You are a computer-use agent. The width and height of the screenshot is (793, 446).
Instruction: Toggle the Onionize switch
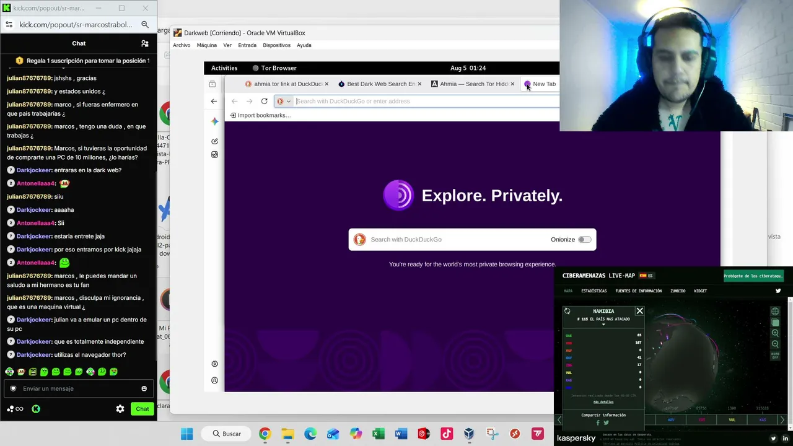pos(585,240)
